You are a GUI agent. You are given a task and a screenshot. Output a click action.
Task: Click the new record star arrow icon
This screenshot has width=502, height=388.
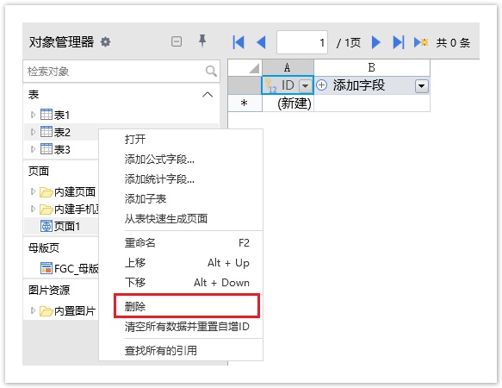[x=421, y=42]
